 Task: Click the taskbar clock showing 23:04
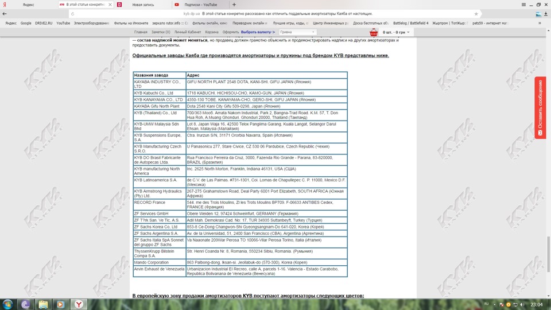[536, 304]
